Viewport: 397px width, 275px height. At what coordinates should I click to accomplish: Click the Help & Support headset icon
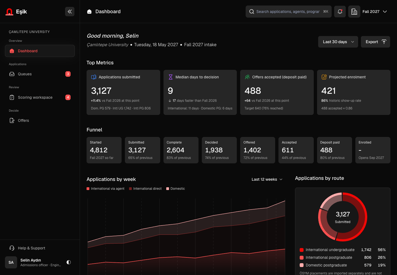(x=12, y=248)
